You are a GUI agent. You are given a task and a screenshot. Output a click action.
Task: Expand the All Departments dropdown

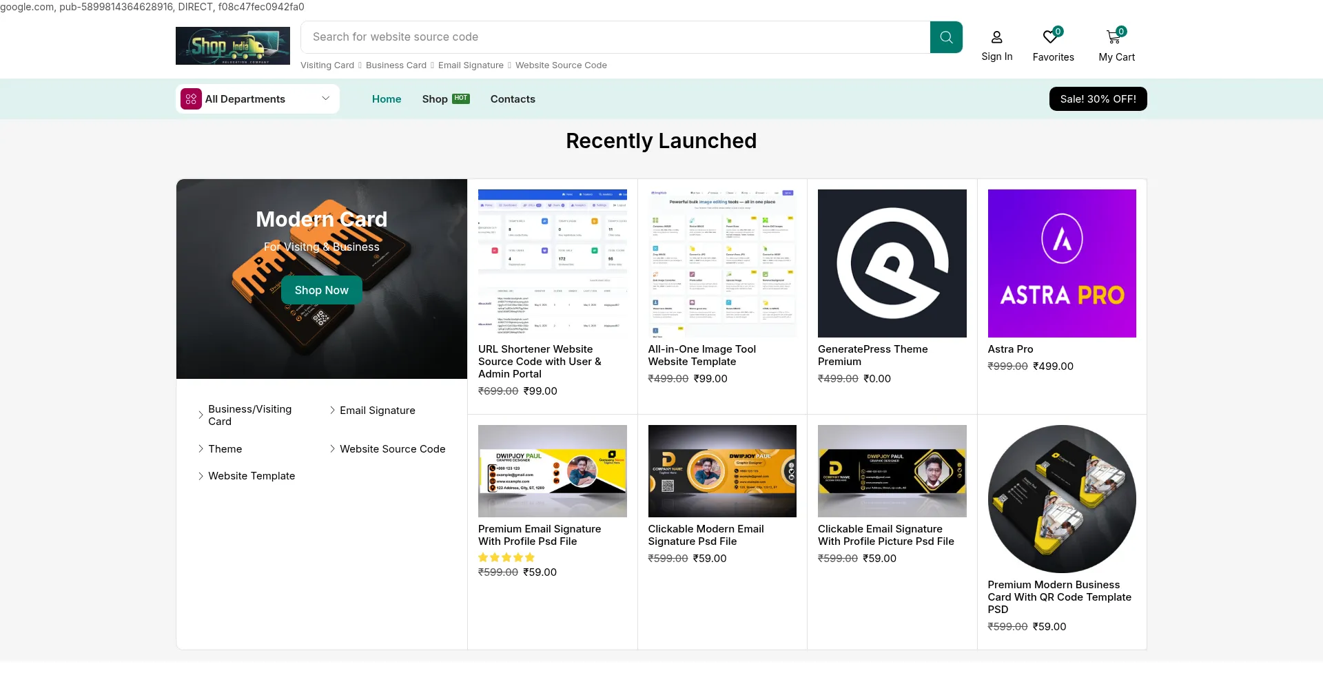[325, 99]
